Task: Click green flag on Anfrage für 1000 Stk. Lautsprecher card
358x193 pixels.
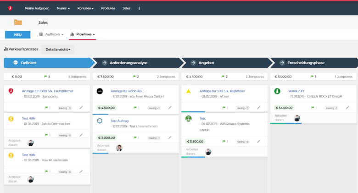Action: tap(46, 108)
